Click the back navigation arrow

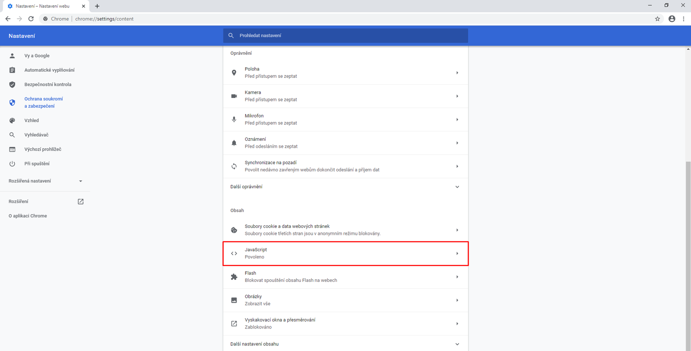[8, 19]
